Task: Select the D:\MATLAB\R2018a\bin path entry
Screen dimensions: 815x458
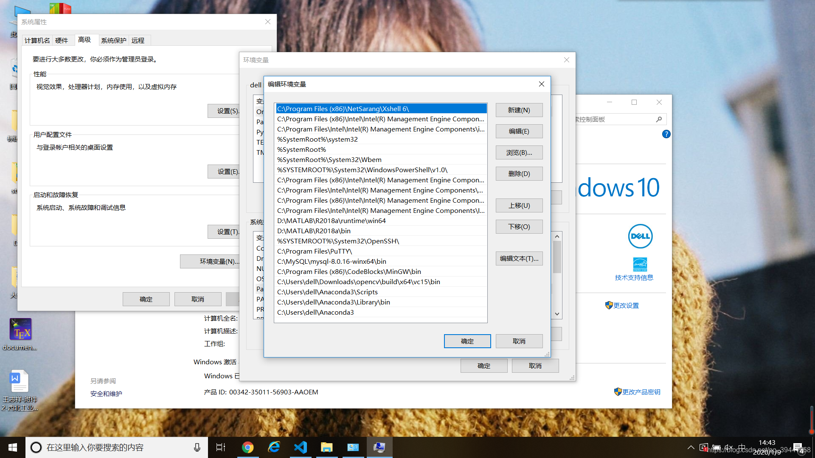Action: click(x=314, y=231)
